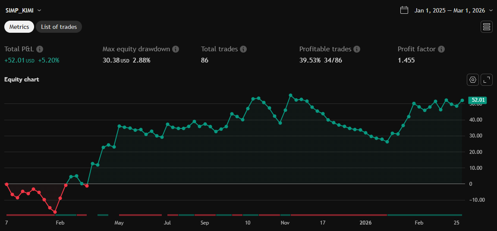Click the Equity chart heading
Screen dimensions: 497x231
pos(22,79)
